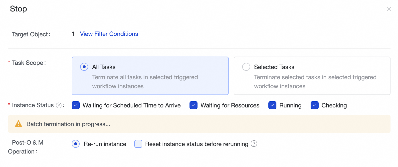398x167 pixels.
Task: Toggle the Waiting for Resources checkbox
Action: tap(194, 105)
